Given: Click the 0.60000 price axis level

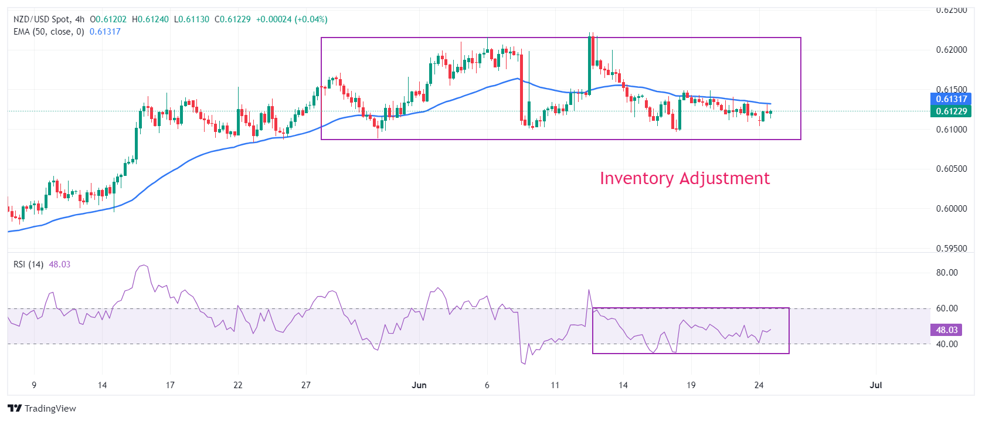Looking at the screenshot, I should (x=951, y=209).
